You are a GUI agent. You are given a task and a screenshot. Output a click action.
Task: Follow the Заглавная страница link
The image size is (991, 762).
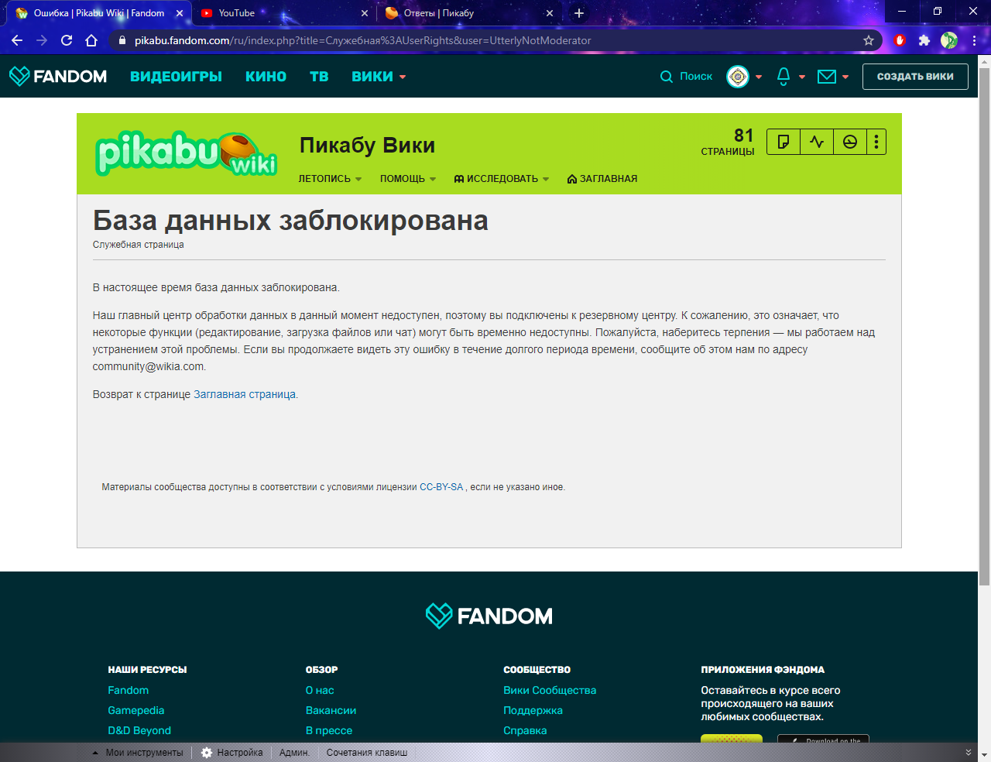[x=245, y=394]
